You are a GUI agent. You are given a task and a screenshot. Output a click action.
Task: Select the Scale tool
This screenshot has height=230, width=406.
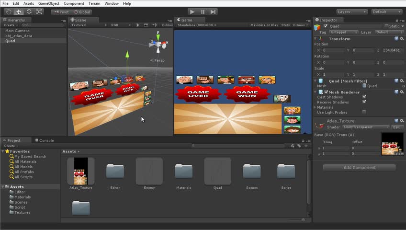(39, 11)
